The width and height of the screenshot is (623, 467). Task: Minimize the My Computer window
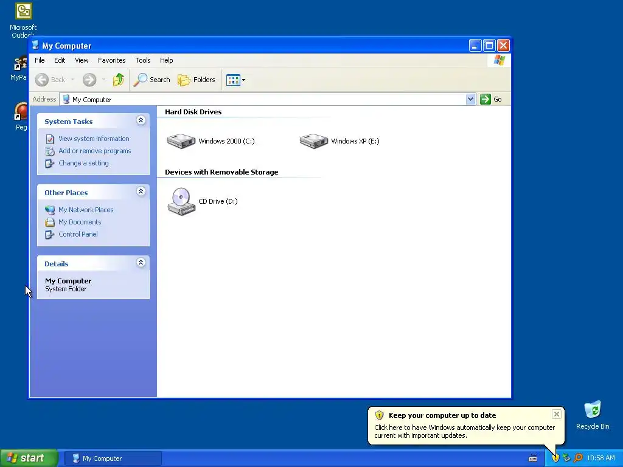[475, 46]
